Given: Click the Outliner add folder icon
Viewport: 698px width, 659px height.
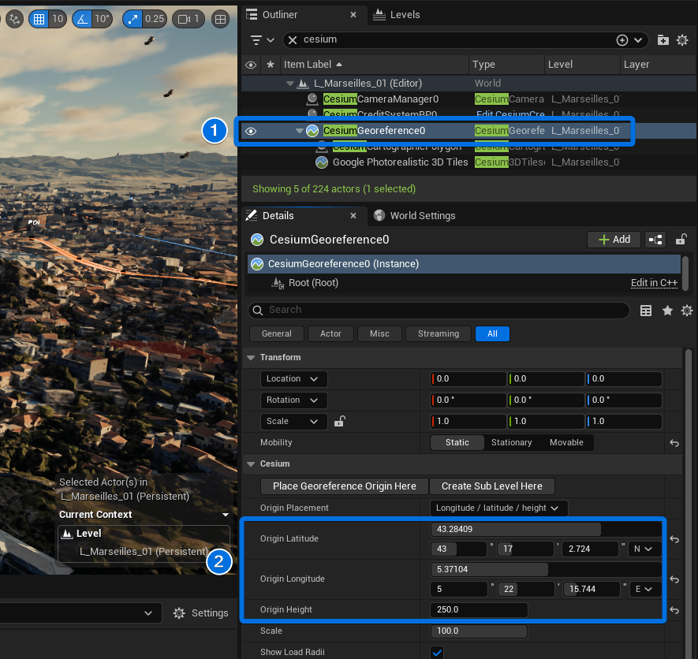Looking at the screenshot, I should coord(663,39).
